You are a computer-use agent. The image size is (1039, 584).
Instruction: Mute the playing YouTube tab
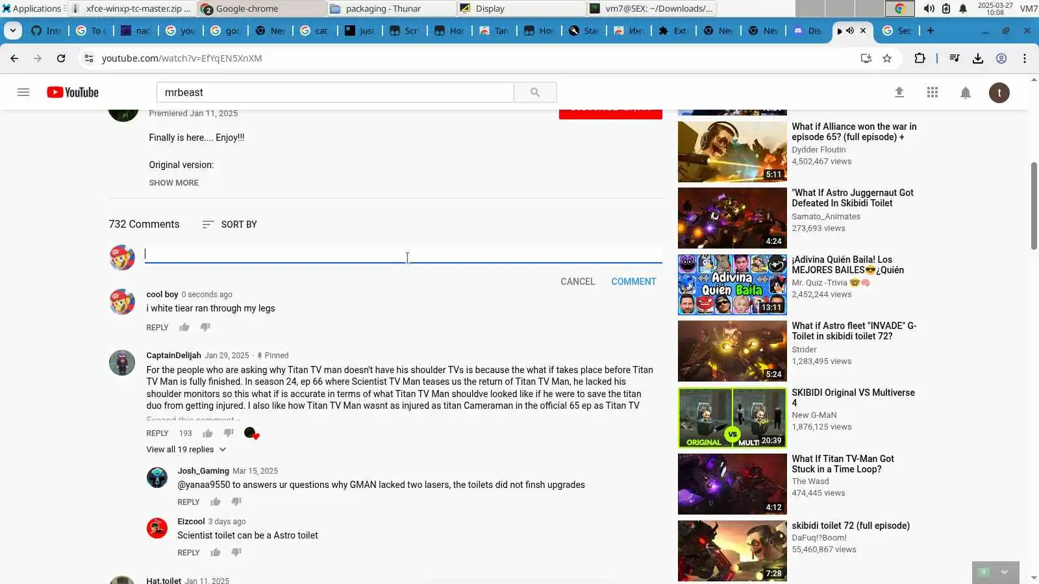849,30
